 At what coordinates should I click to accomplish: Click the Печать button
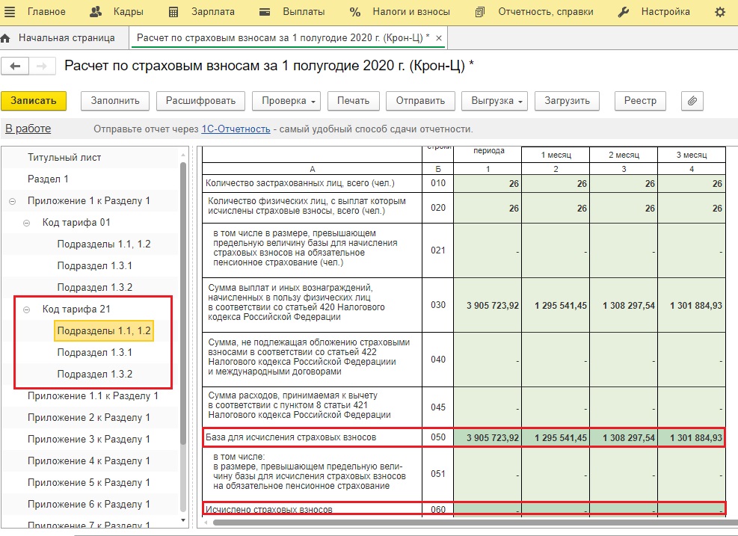[x=354, y=101]
